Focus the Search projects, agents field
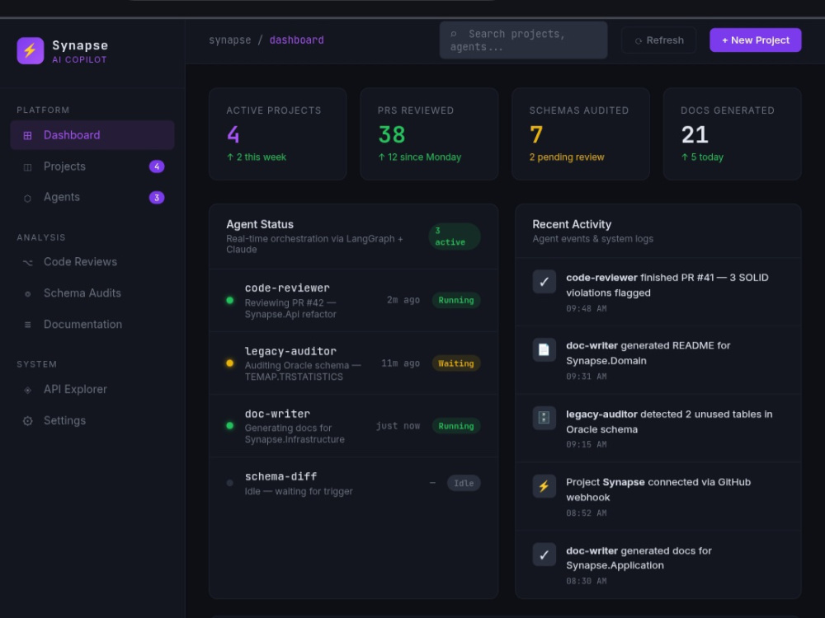 click(524, 40)
